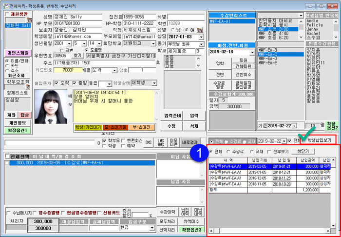The width and height of the screenshot is (341, 237).
Task: Click the 바로결제 button
Action: tap(190, 143)
